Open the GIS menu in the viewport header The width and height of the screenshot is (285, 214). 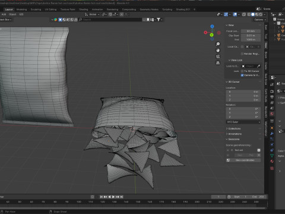point(21,14)
